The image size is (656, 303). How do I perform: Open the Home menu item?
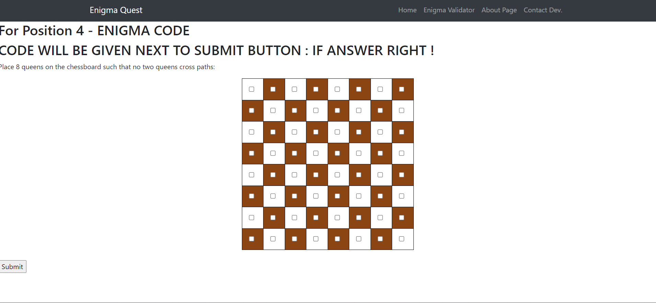click(407, 10)
